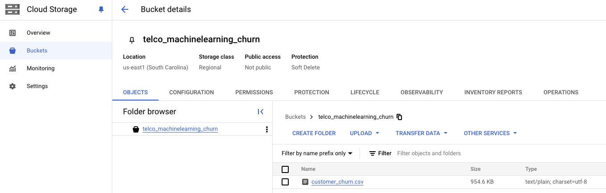This screenshot has height=193, width=606.
Task: Open the OTHER SERVICES dropdown
Action: coord(490,133)
